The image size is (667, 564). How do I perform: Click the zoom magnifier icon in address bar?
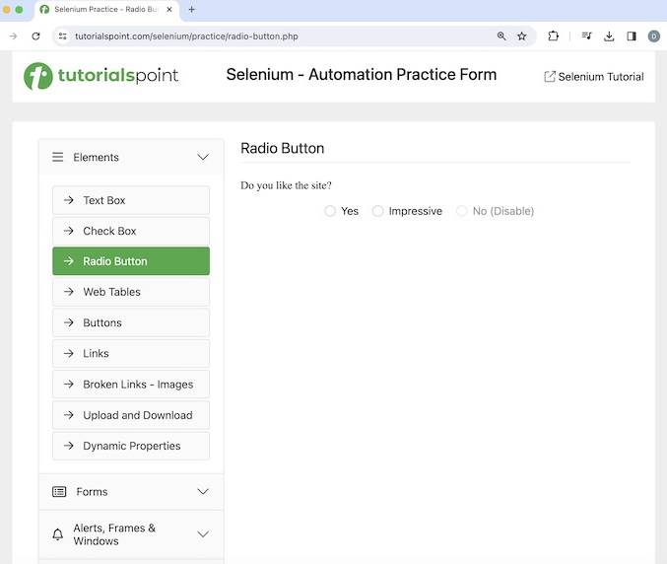(x=501, y=36)
